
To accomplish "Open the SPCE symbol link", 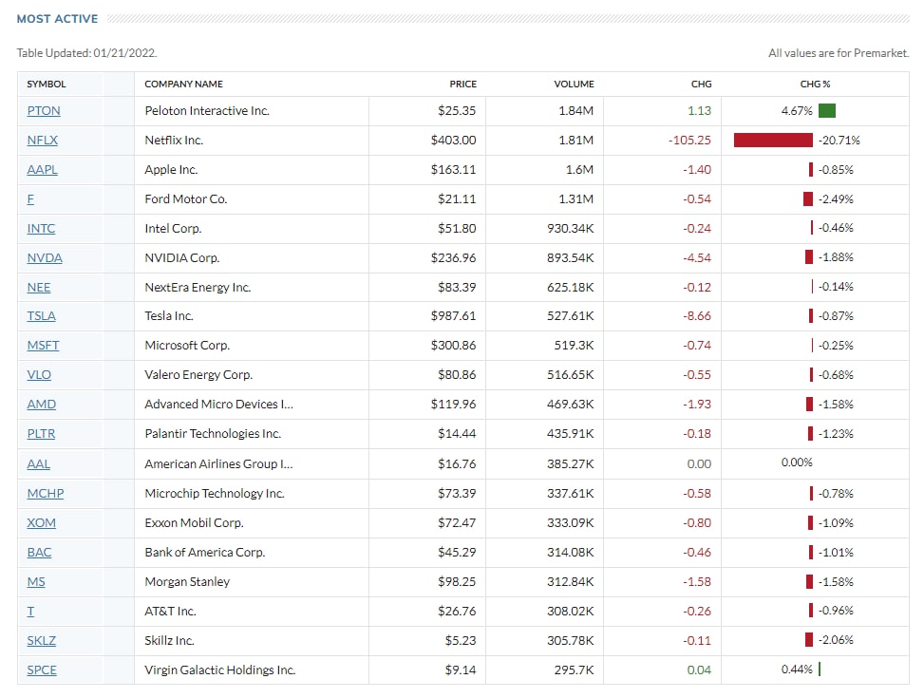I will click(42, 670).
